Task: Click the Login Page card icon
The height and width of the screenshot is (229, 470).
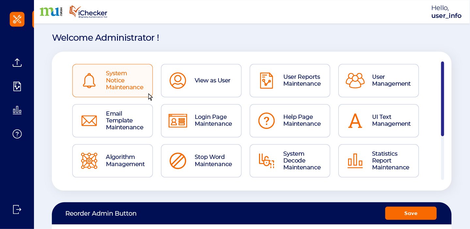Action: coord(178,121)
